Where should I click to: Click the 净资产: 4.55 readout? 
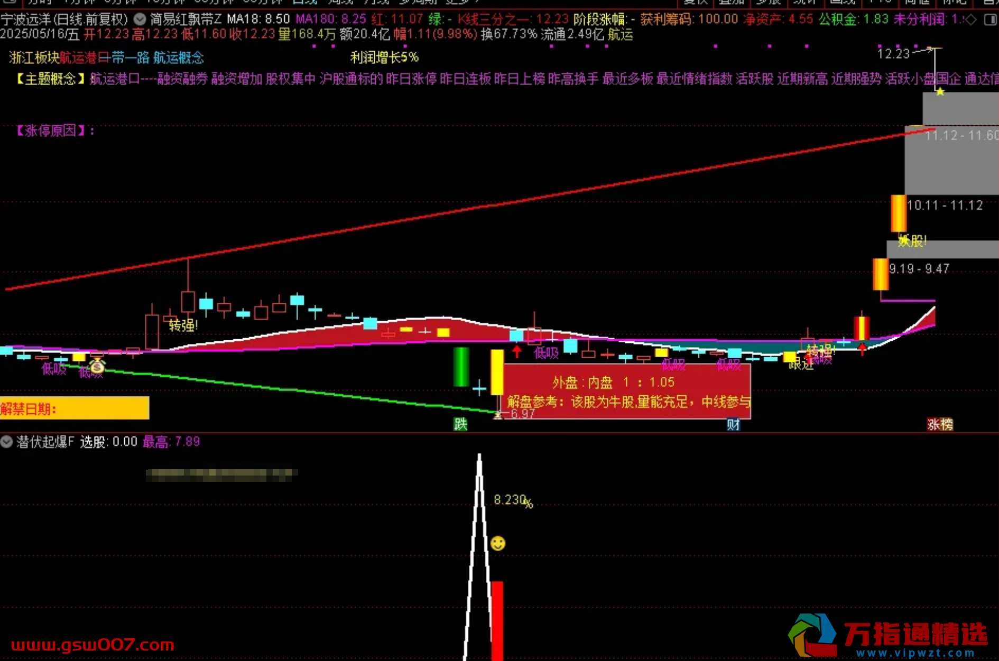click(x=779, y=20)
